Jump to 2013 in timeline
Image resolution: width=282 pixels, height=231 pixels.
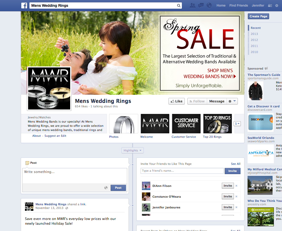click(254, 34)
